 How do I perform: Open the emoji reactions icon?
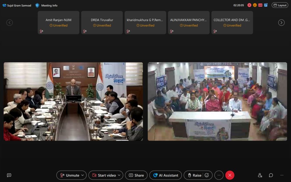(207, 175)
